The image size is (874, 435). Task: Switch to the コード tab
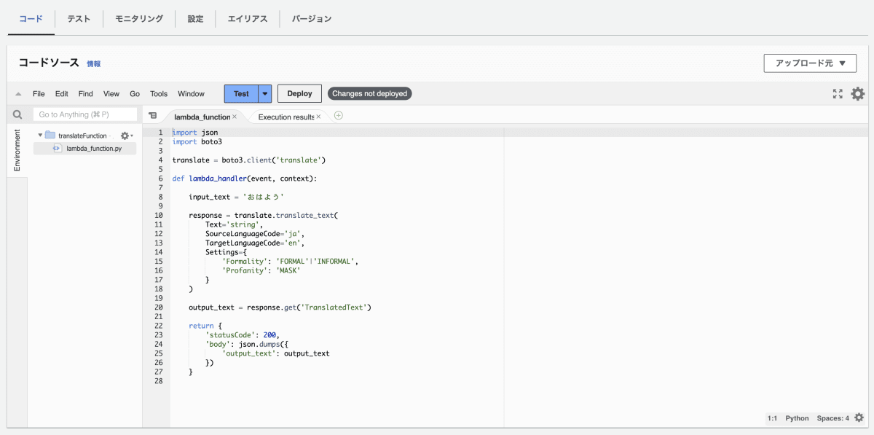(31, 19)
